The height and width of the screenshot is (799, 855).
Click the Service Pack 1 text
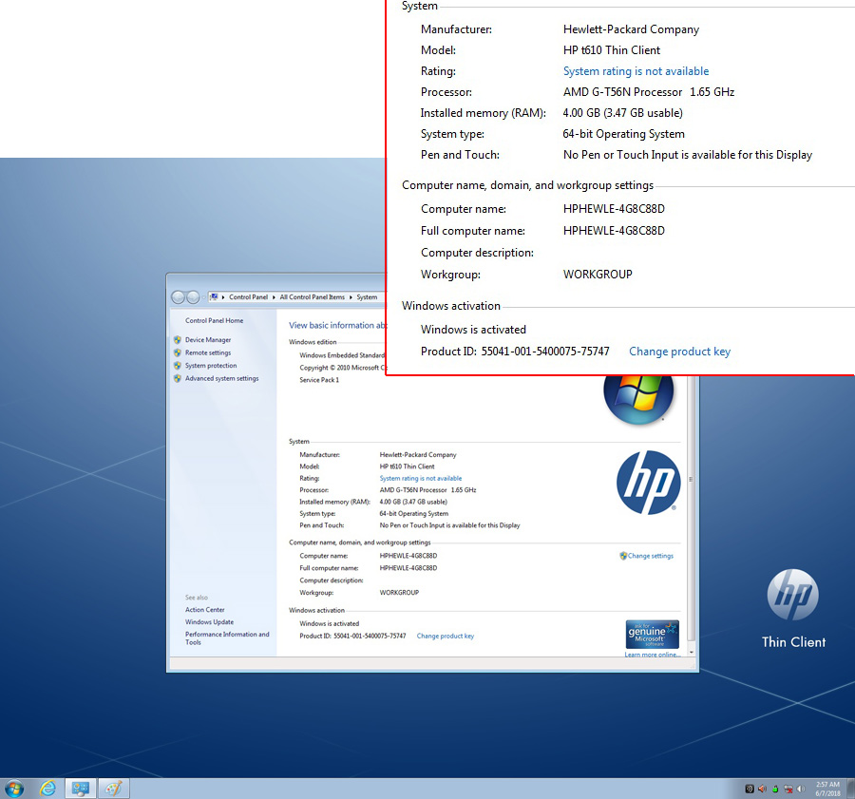[x=319, y=380]
